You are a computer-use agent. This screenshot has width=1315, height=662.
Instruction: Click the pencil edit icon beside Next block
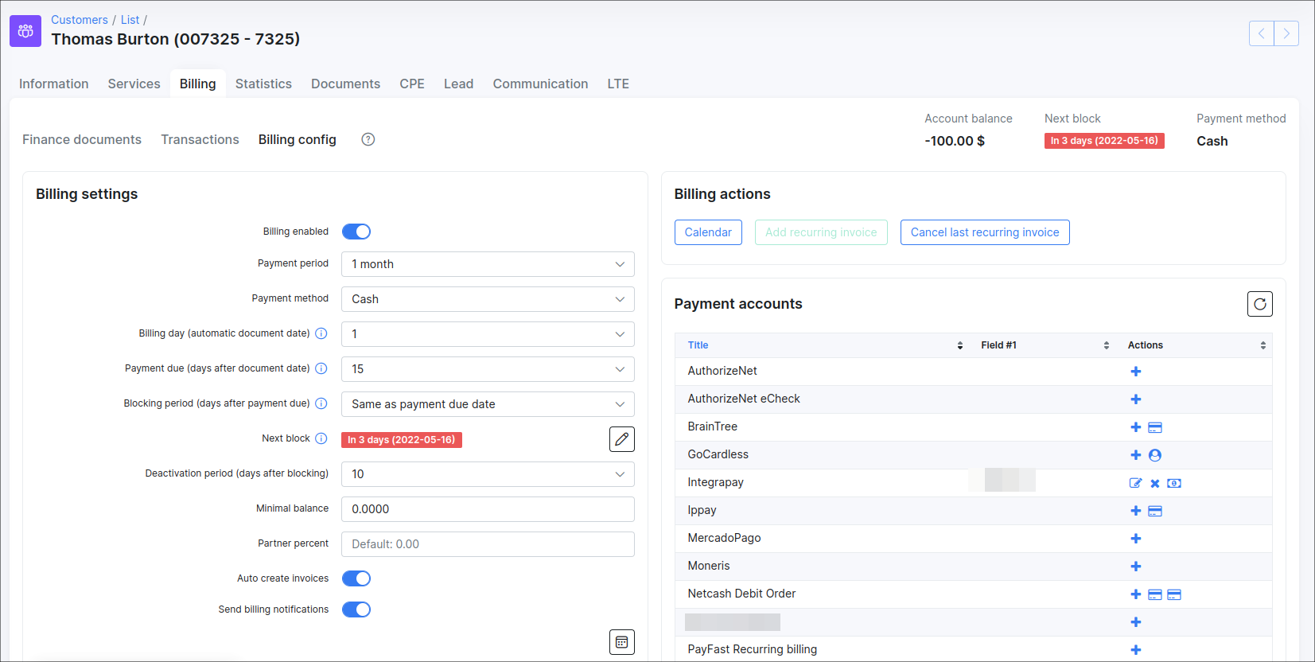pyautogui.click(x=621, y=439)
